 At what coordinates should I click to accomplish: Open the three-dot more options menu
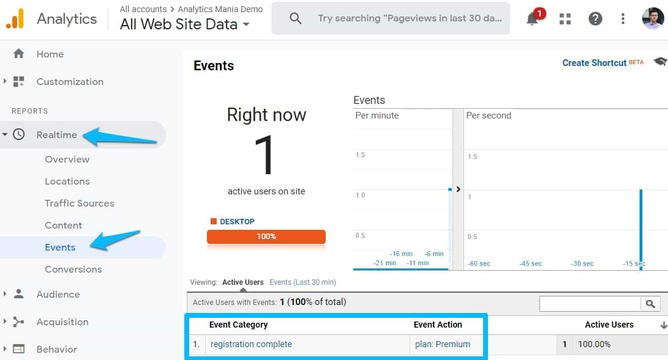(623, 19)
